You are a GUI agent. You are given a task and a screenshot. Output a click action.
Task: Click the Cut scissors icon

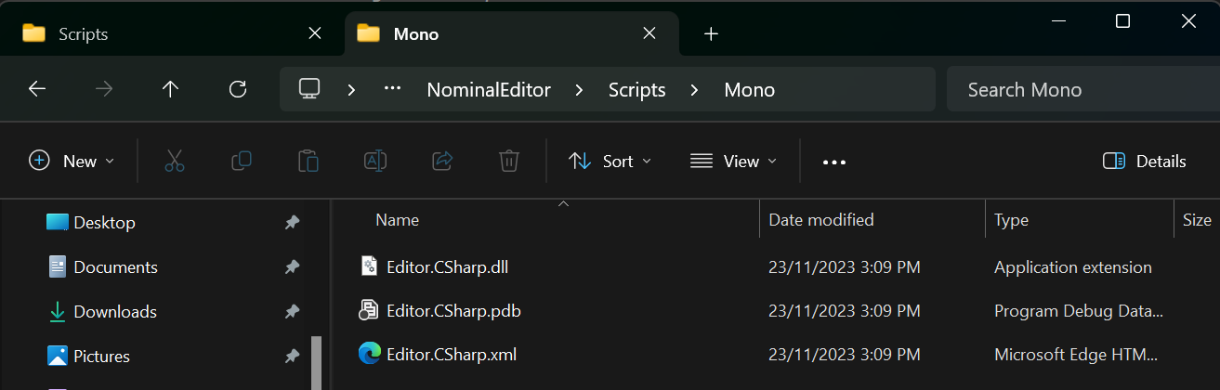pyautogui.click(x=175, y=161)
